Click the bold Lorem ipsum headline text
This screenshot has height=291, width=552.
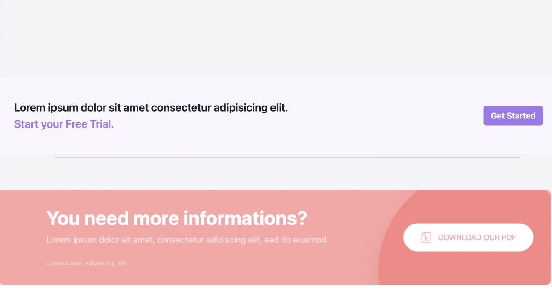coord(151,107)
